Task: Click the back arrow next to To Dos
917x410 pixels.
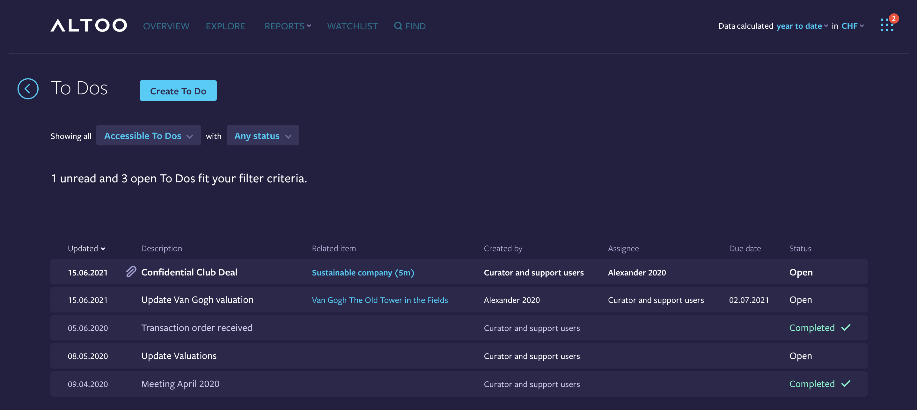Action: (28, 88)
